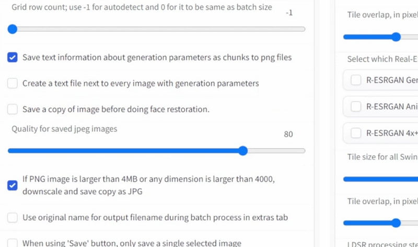Click the Grid row count value field showing -1
418x247 pixels.
(289, 13)
